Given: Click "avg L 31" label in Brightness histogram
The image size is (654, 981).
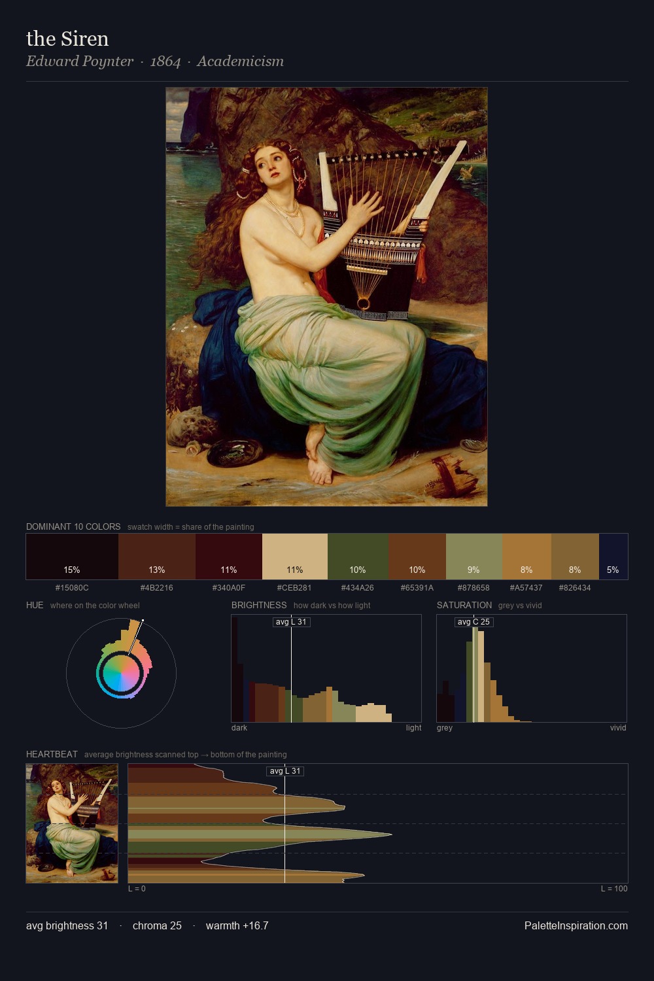Looking at the screenshot, I should tap(291, 622).
